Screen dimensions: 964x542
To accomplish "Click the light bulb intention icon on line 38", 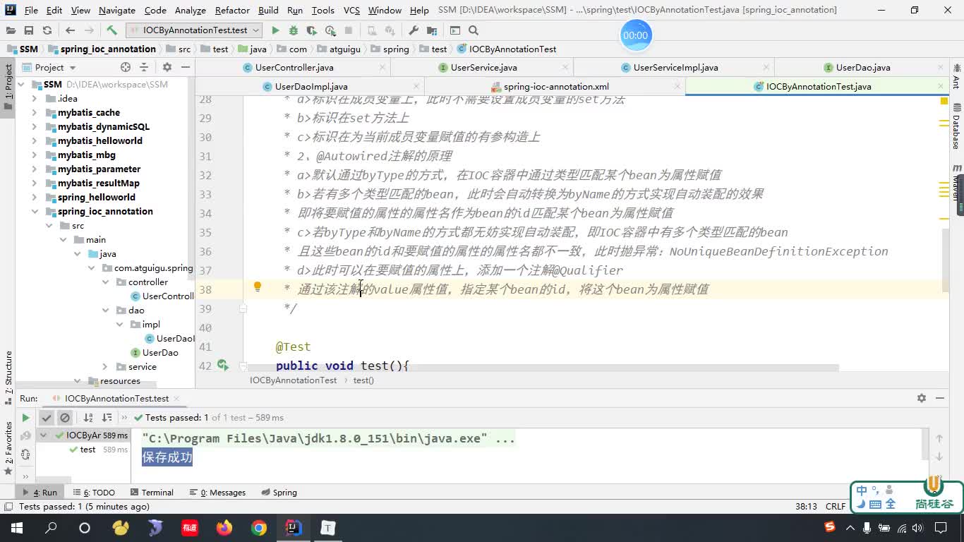I will pyautogui.click(x=258, y=287).
